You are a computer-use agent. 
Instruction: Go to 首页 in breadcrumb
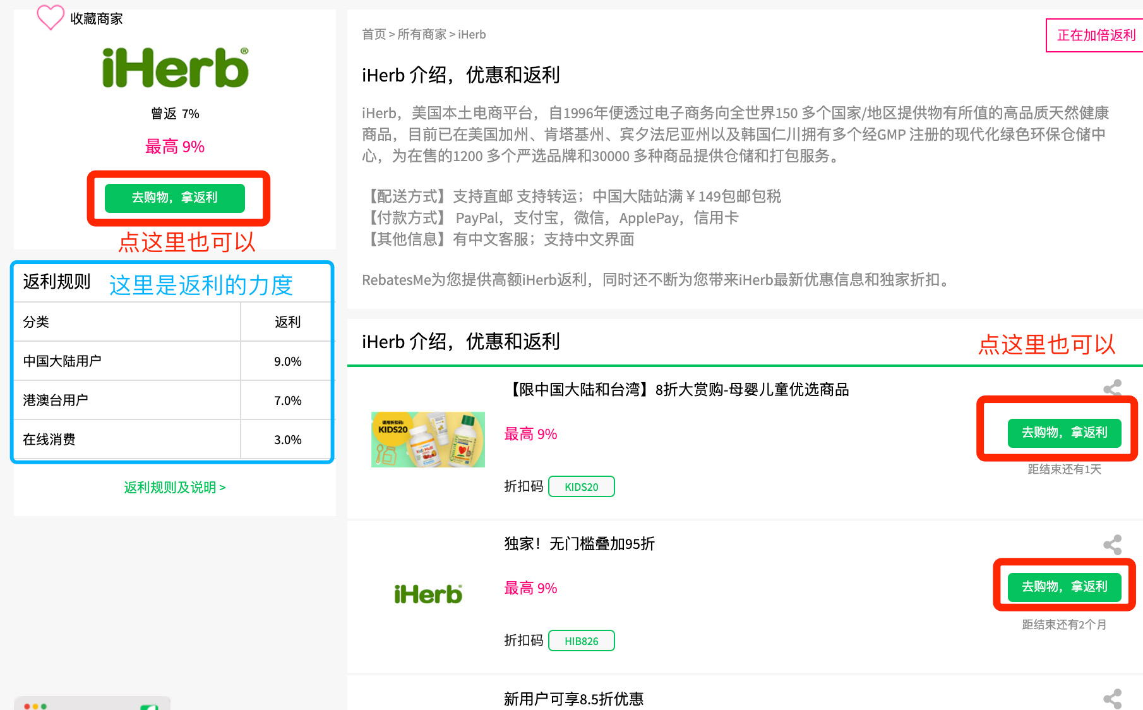click(x=374, y=35)
